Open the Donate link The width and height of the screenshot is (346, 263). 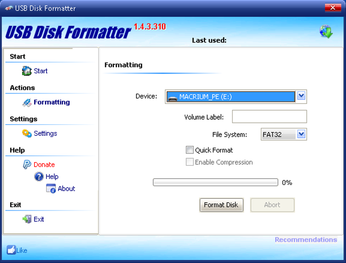click(44, 165)
